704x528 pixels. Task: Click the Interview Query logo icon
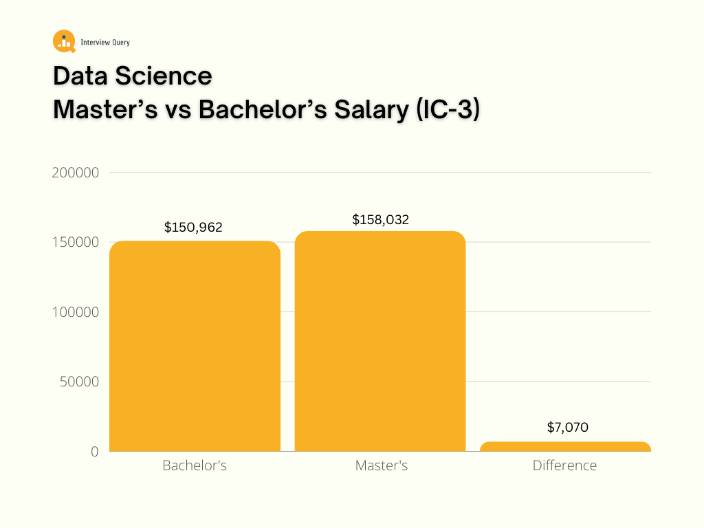64,42
